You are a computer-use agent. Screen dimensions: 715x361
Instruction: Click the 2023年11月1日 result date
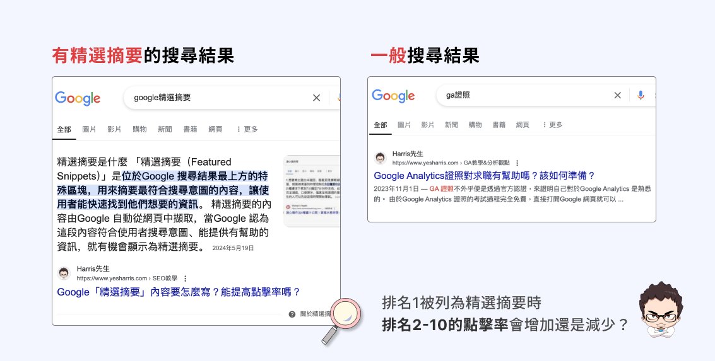point(396,188)
